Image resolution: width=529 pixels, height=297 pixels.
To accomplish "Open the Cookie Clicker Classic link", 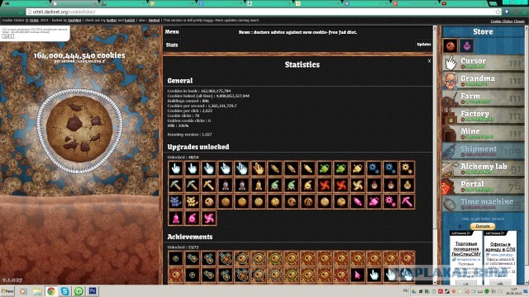I will coord(508,21).
